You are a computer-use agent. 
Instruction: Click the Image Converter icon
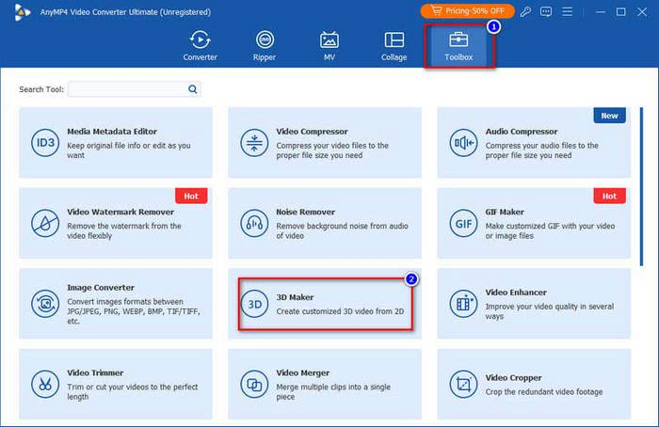coord(45,304)
